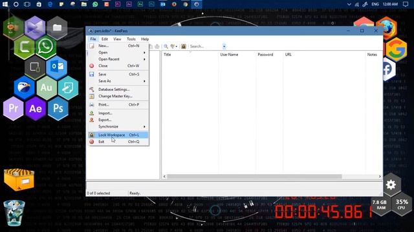The height and width of the screenshot is (232, 414).
Task: Click the settings gear hexagon widget
Action: click(391, 184)
